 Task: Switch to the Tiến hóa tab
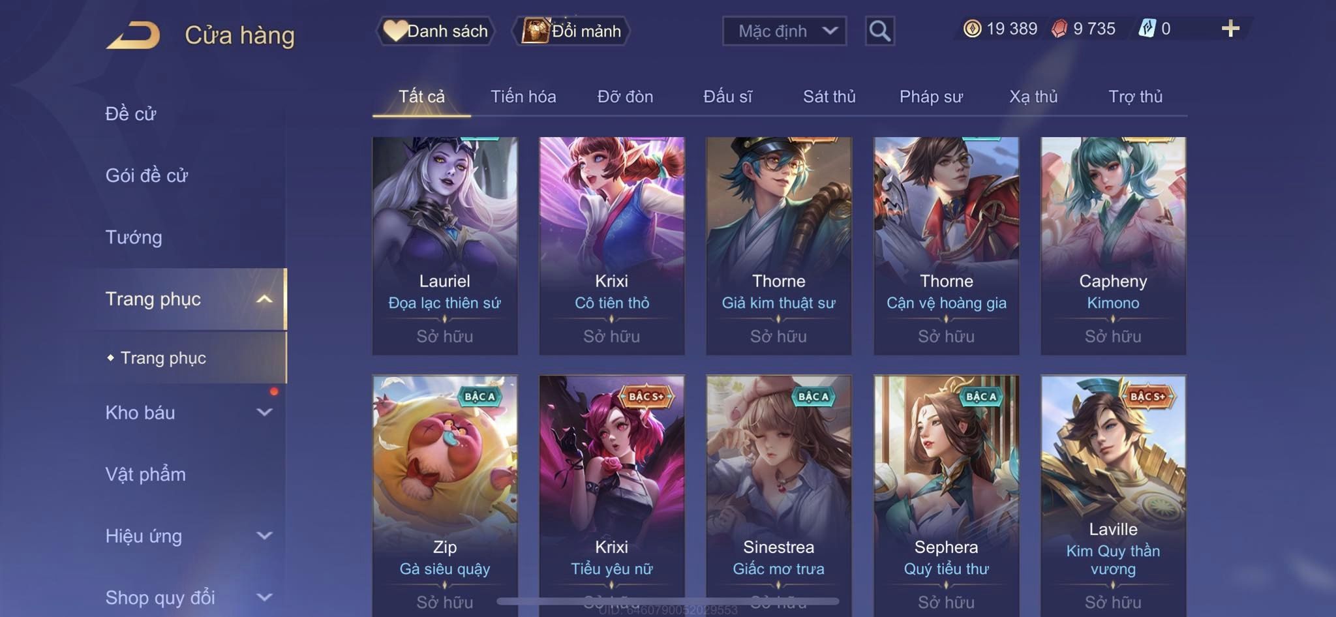pos(523,97)
